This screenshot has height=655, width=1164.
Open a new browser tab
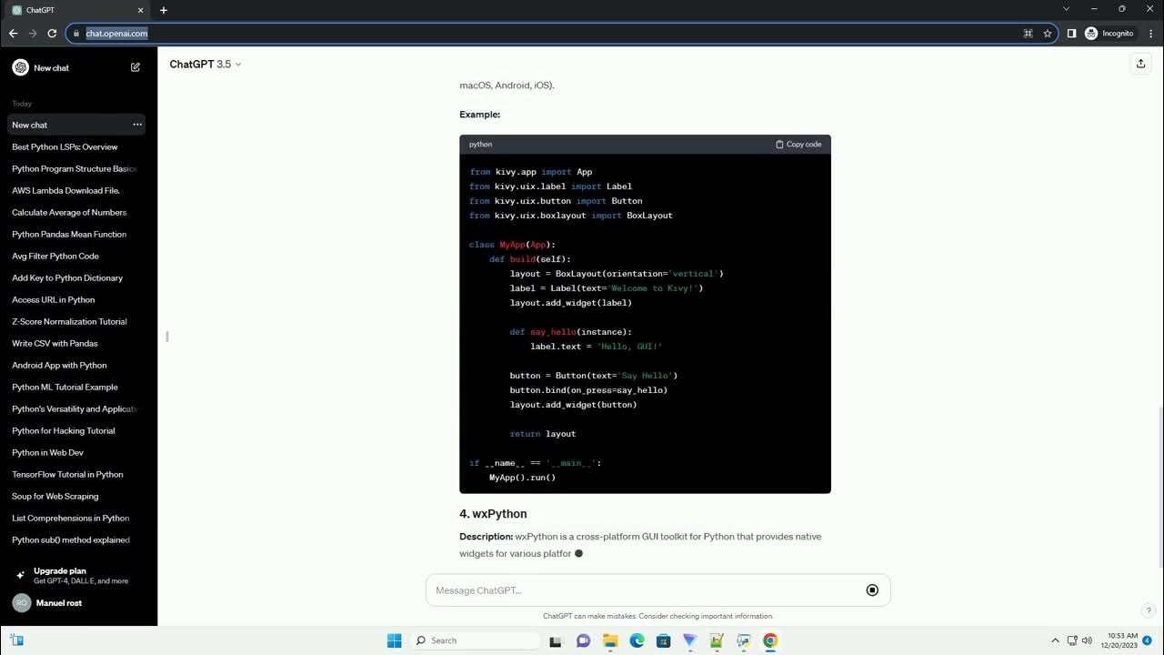click(x=164, y=10)
